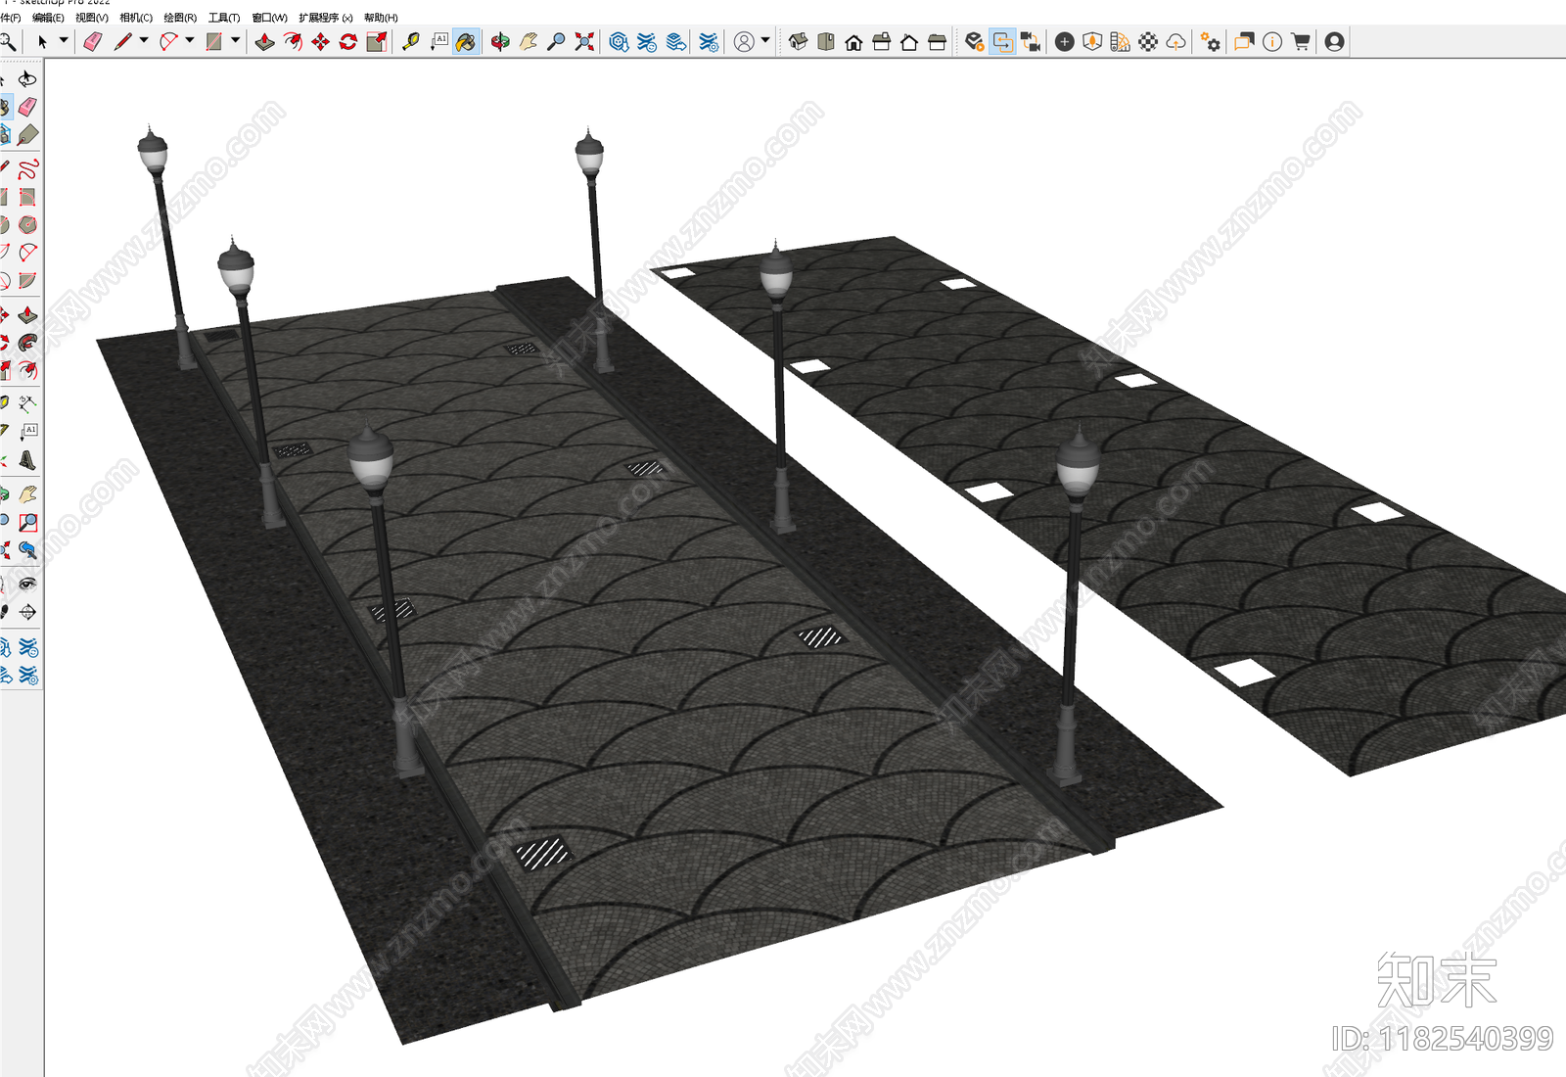Activate the Pan hand tool in top toolbar

tap(529, 41)
